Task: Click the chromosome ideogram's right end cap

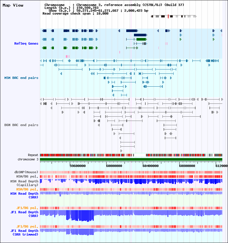Action: (195, 16)
